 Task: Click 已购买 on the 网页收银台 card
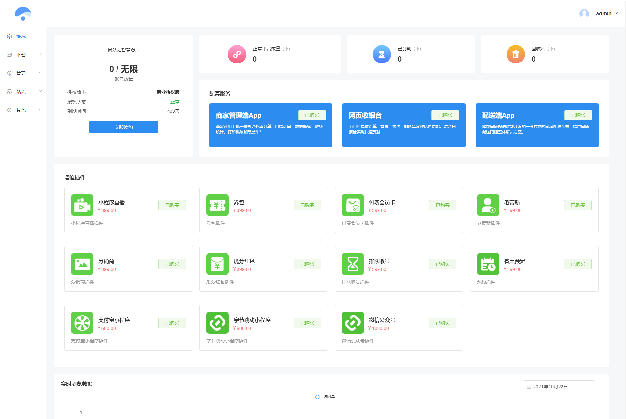pos(445,115)
